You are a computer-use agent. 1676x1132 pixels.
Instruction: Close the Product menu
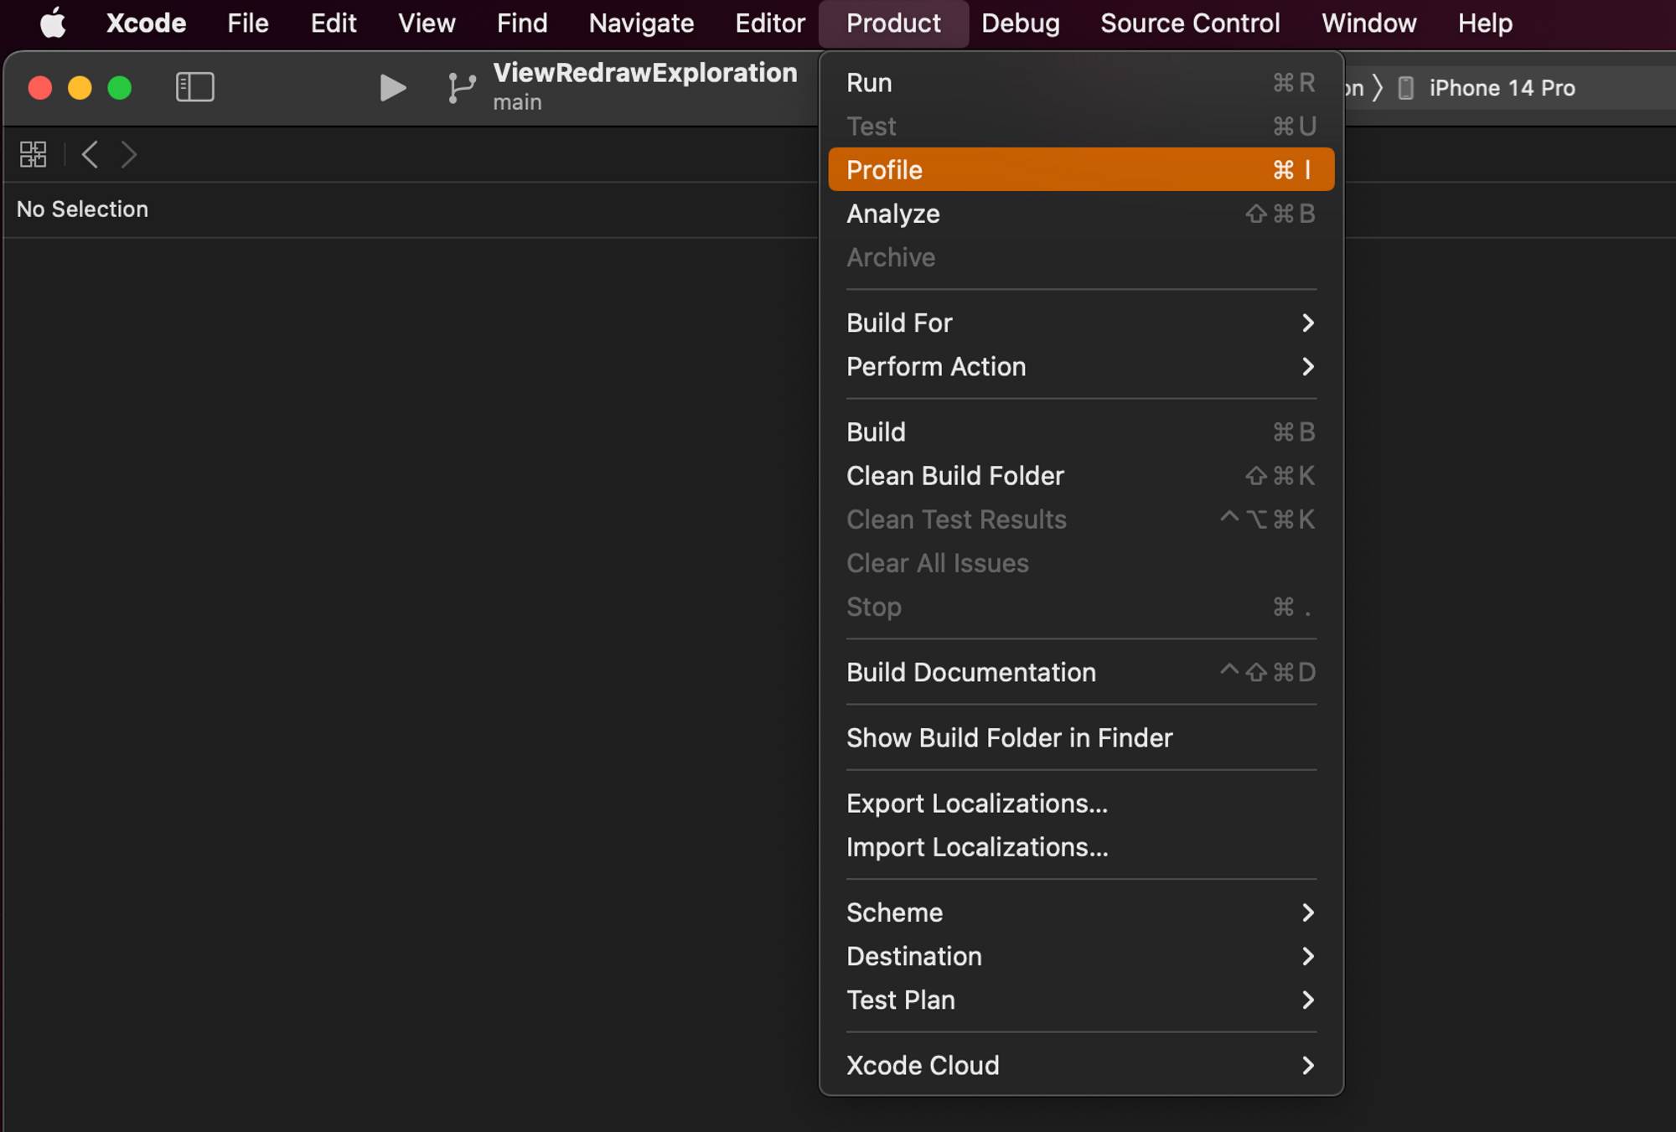point(893,23)
